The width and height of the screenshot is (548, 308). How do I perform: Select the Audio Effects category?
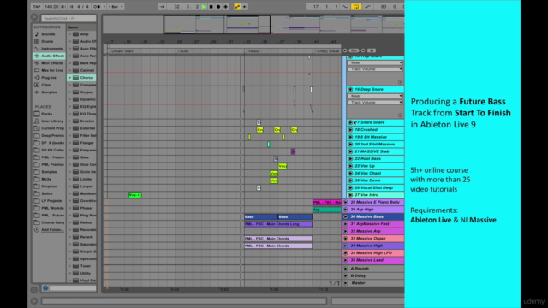pyautogui.click(x=49, y=56)
